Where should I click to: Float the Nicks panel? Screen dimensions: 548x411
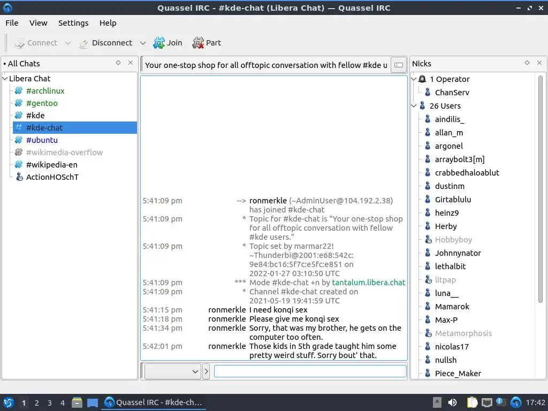click(x=527, y=63)
